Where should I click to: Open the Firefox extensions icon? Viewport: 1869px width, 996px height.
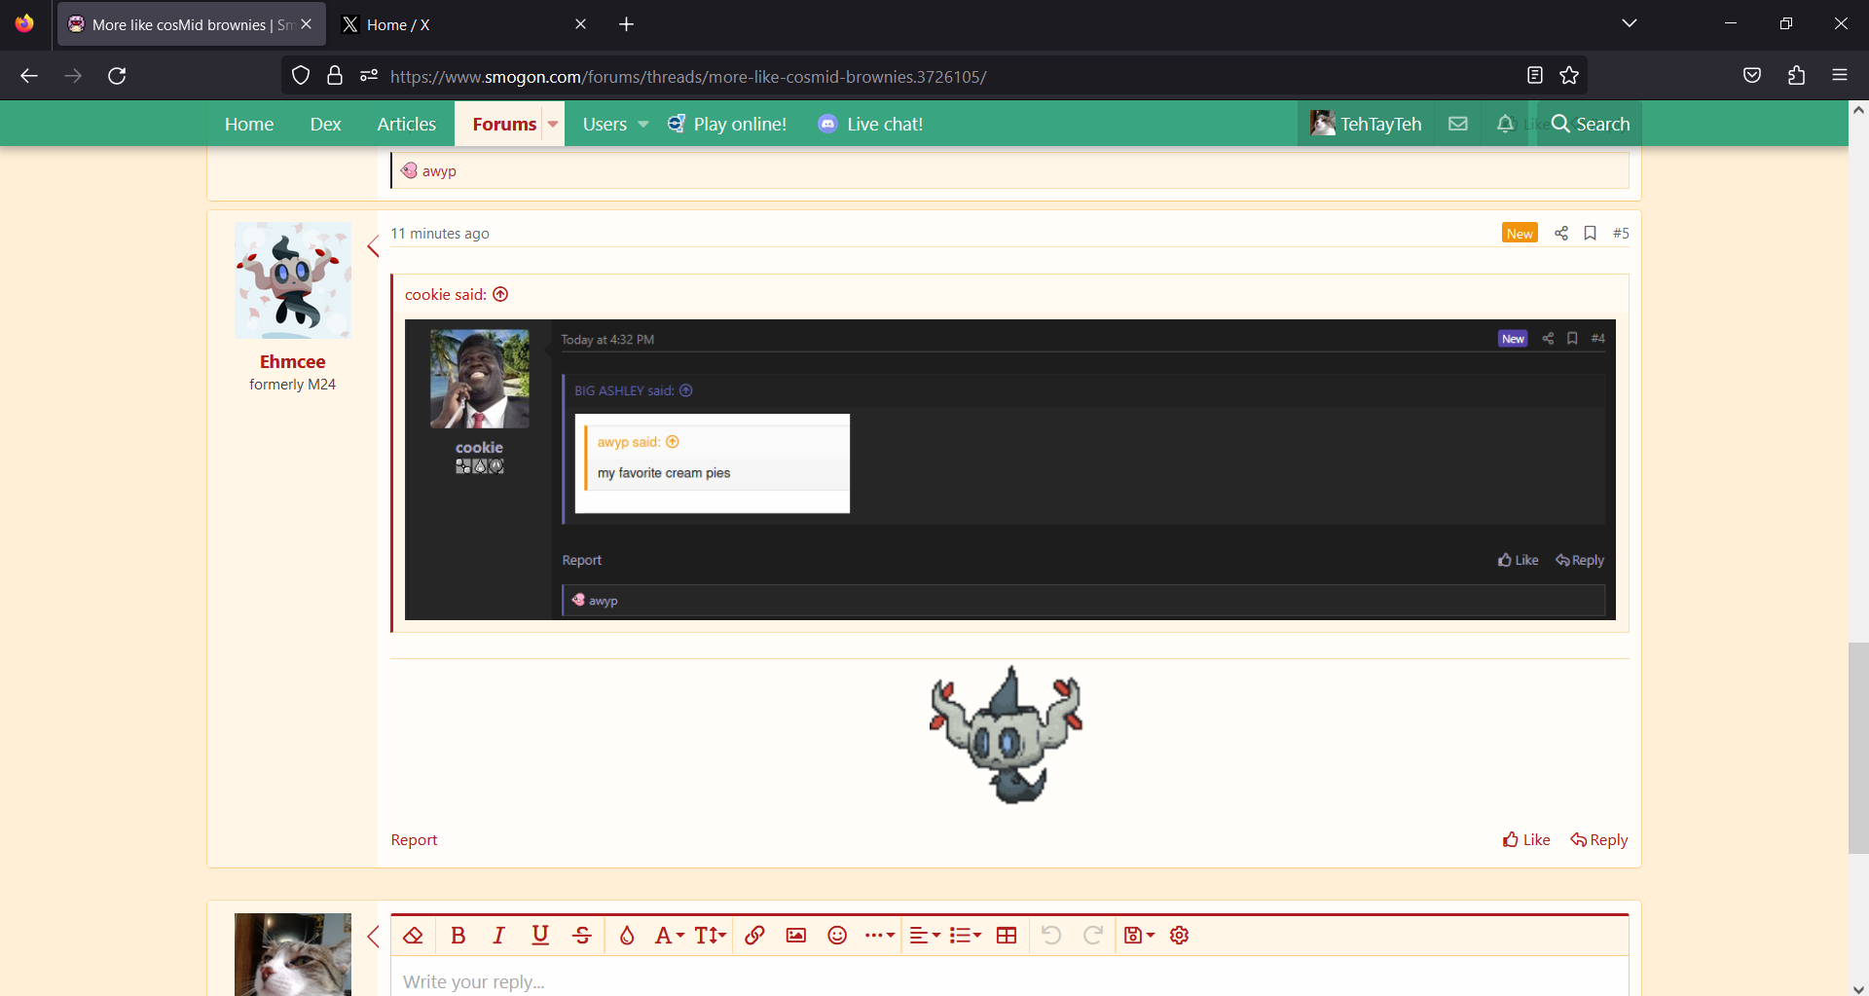click(x=1797, y=76)
